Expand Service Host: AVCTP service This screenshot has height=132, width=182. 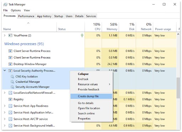(5, 119)
